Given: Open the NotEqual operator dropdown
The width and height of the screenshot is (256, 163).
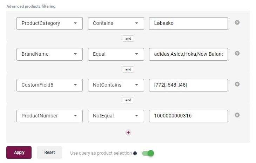Looking at the screenshot, I should 116,116.
